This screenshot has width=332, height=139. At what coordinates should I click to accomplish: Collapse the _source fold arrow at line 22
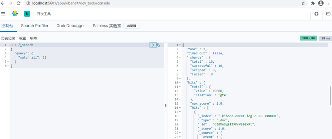180,133
